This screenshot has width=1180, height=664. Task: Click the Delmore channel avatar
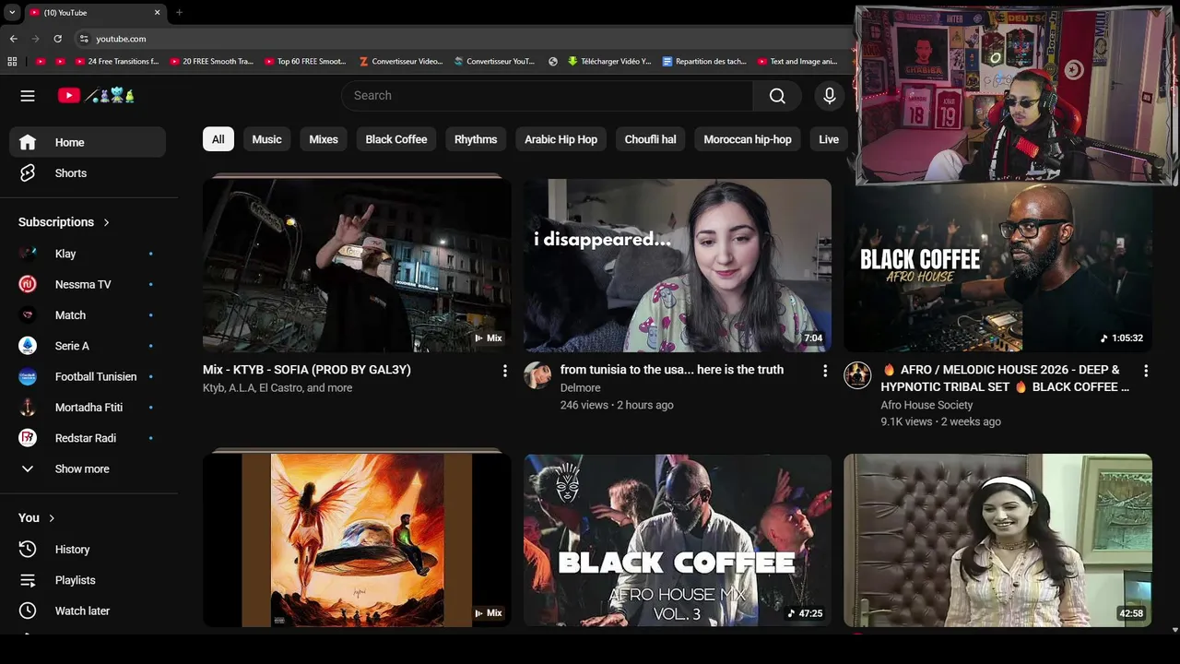[x=537, y=375]
